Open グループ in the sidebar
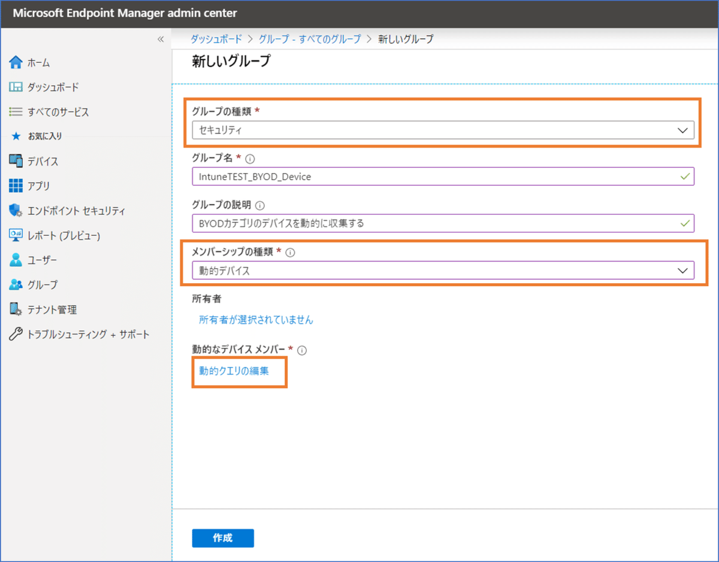 (43, 285)
